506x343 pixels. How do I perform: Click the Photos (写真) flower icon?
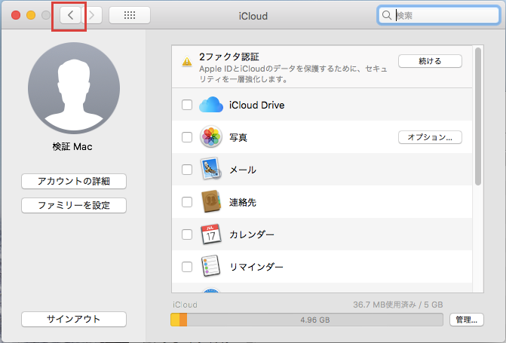pos(211,136)
